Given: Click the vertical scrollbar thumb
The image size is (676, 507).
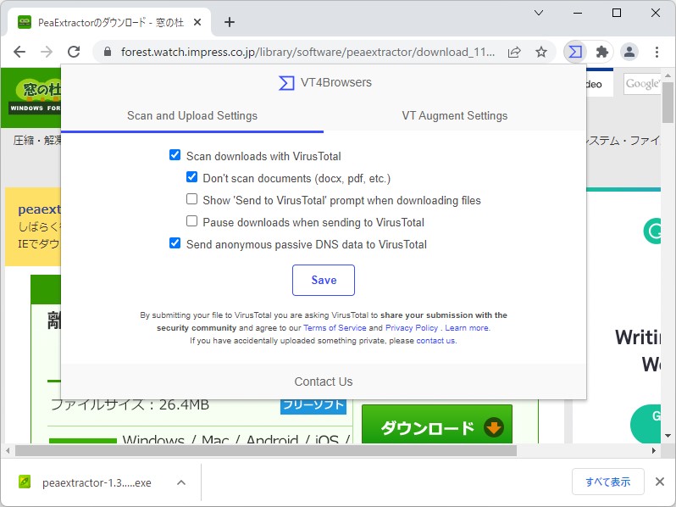Looking at the screenshot, I should point(668,102).
